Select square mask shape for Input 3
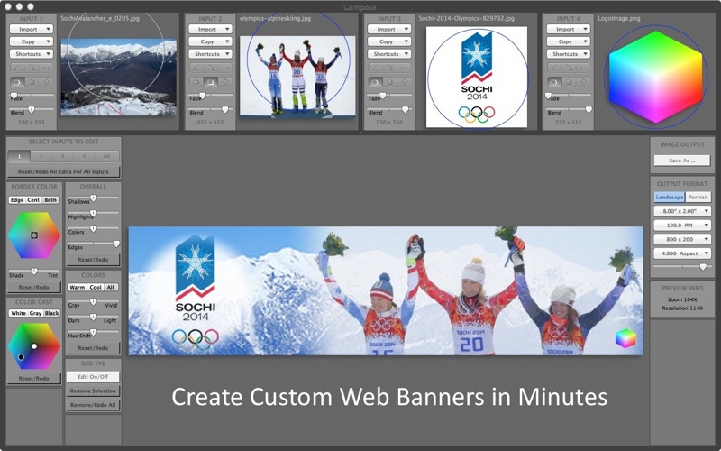721x451 pixels. click(389, 82)
